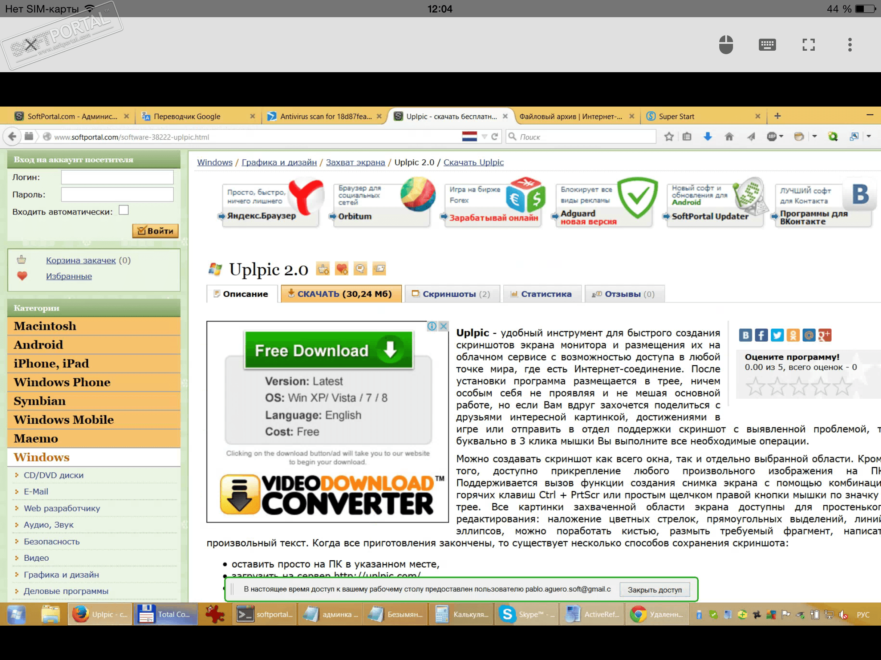Screen dimensions: 881x660
Task: Click the Twitter share icon
Action: coord(777,335)
